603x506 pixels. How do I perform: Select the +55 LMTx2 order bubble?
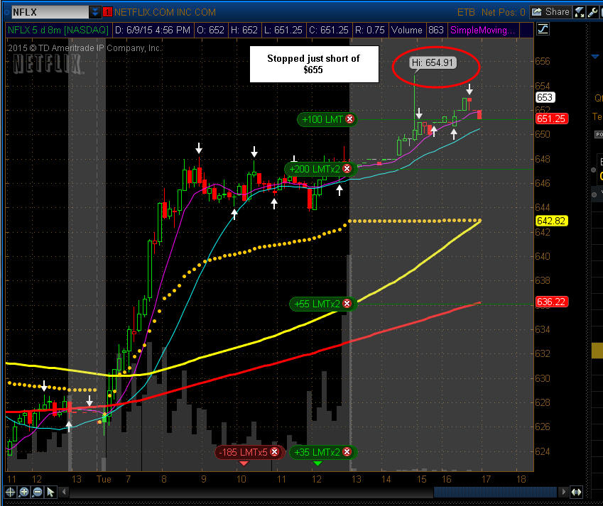323,304
